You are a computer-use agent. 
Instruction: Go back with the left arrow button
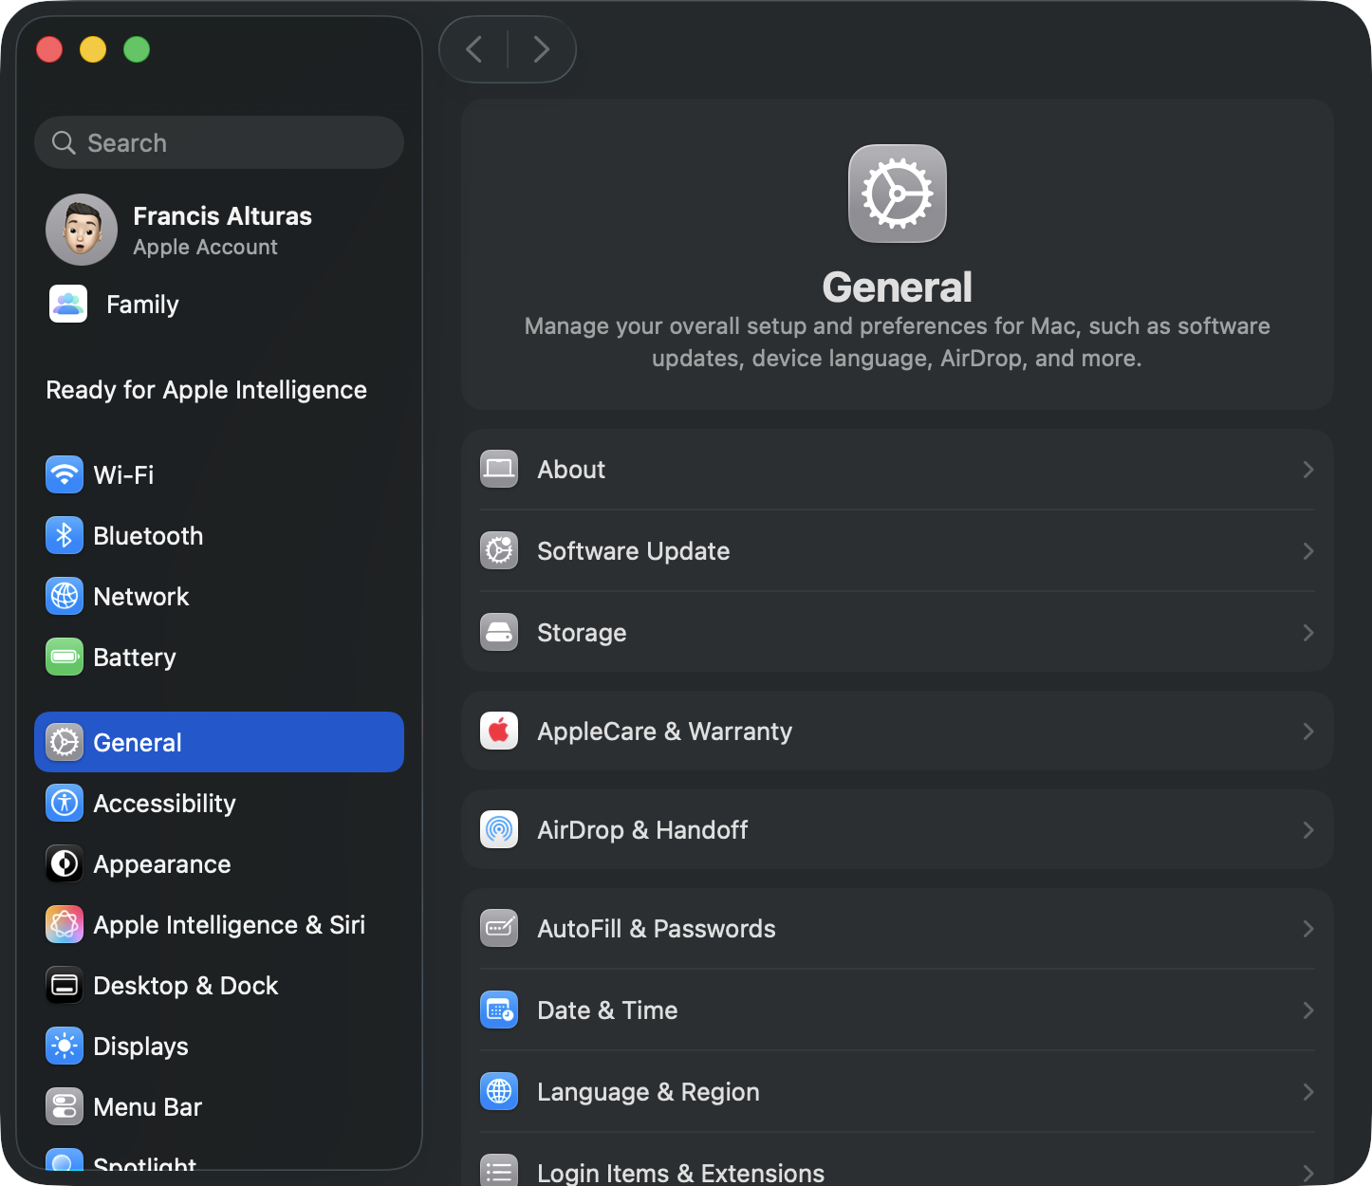(x=474, y=49)
